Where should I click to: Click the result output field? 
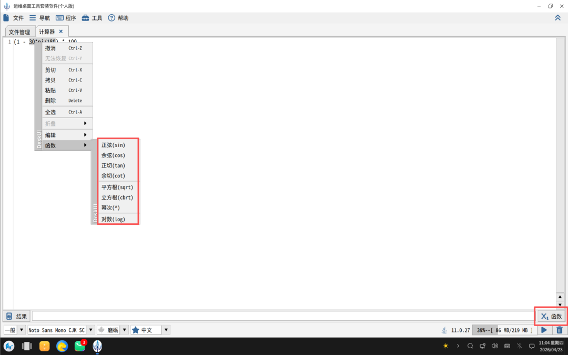[x=283, y=316]
